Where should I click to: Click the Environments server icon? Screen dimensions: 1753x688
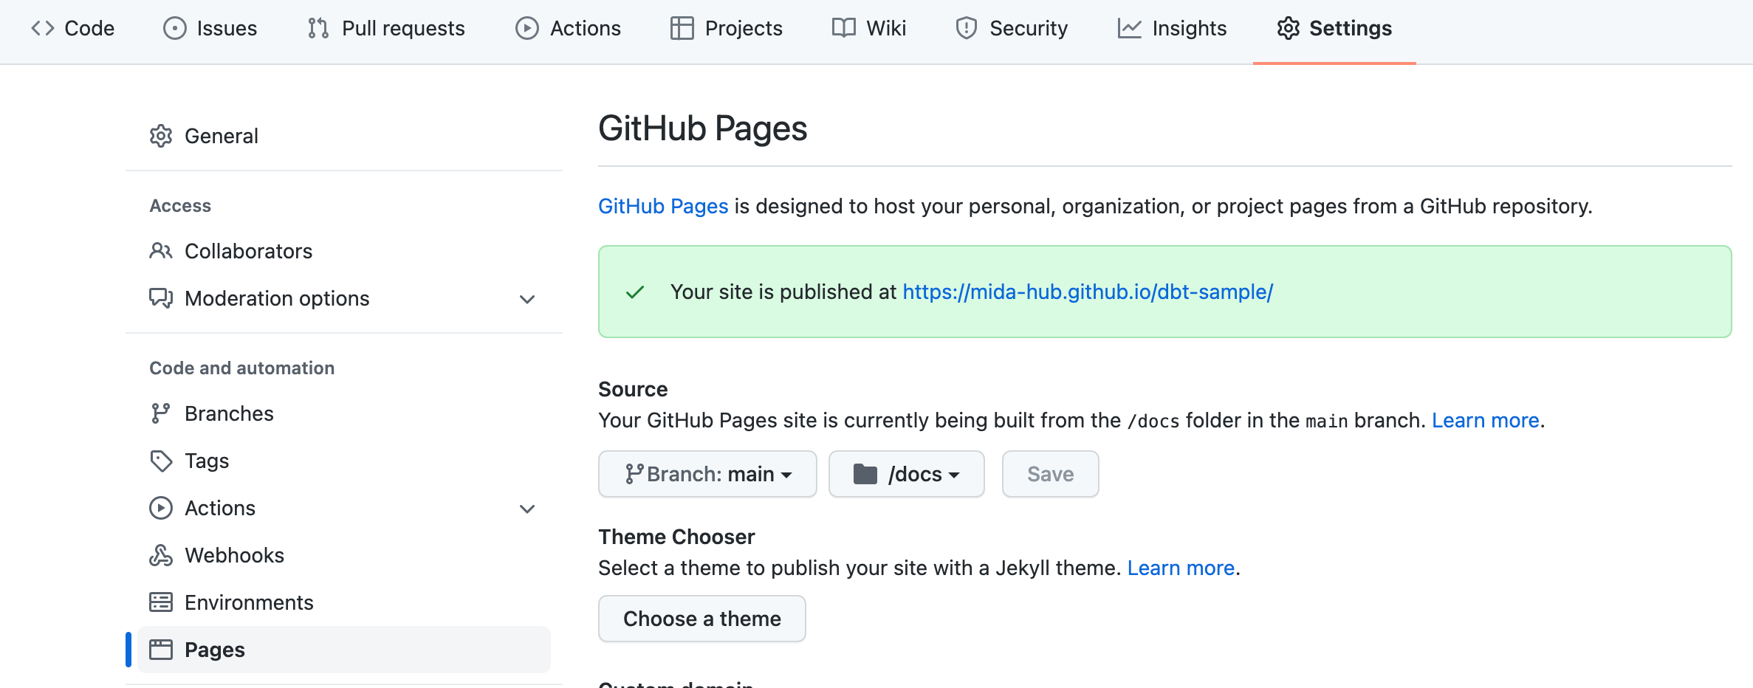(161, 602)
